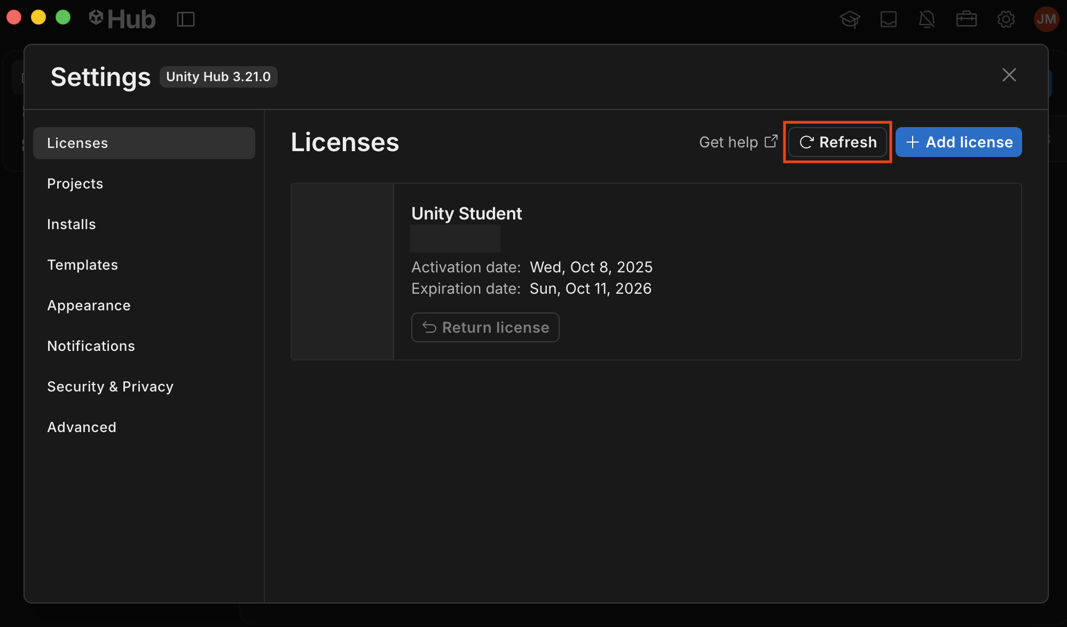Click the Add license button
Screen dimensions: 1067x627
click(x=959, y=142)
